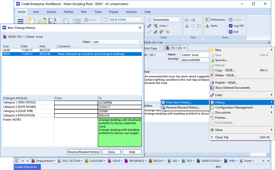Choose Save As in context menu
The image size is (275, 170).
click(242, 60)
